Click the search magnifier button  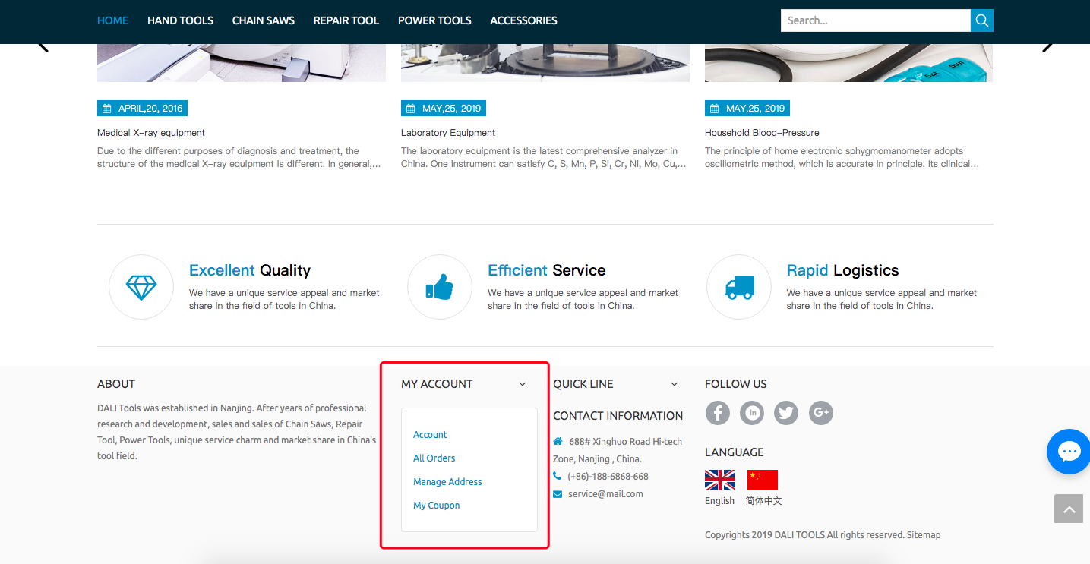point(981,20)
